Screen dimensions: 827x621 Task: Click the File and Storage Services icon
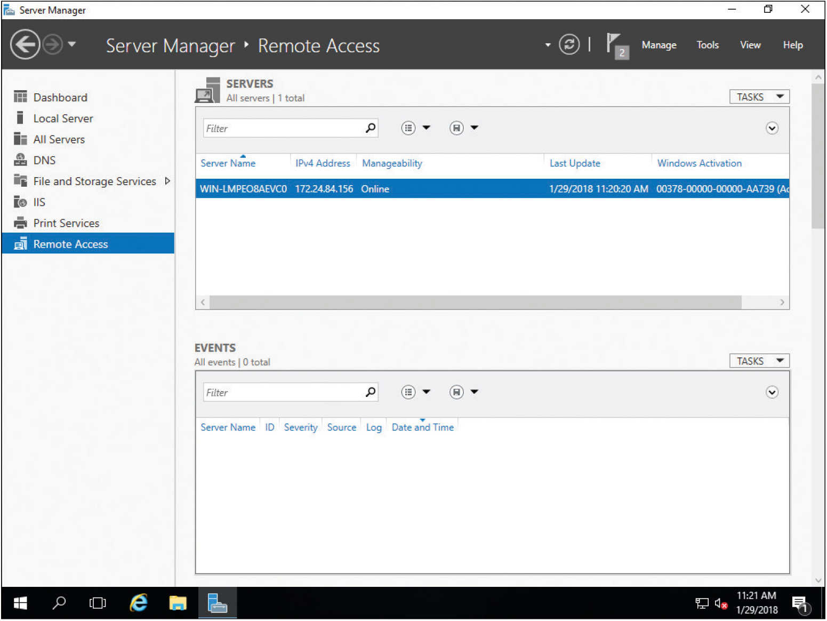tap(20, 180)
